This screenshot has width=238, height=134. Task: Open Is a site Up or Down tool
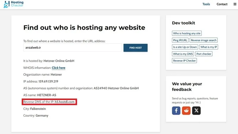tap(185, 47)
